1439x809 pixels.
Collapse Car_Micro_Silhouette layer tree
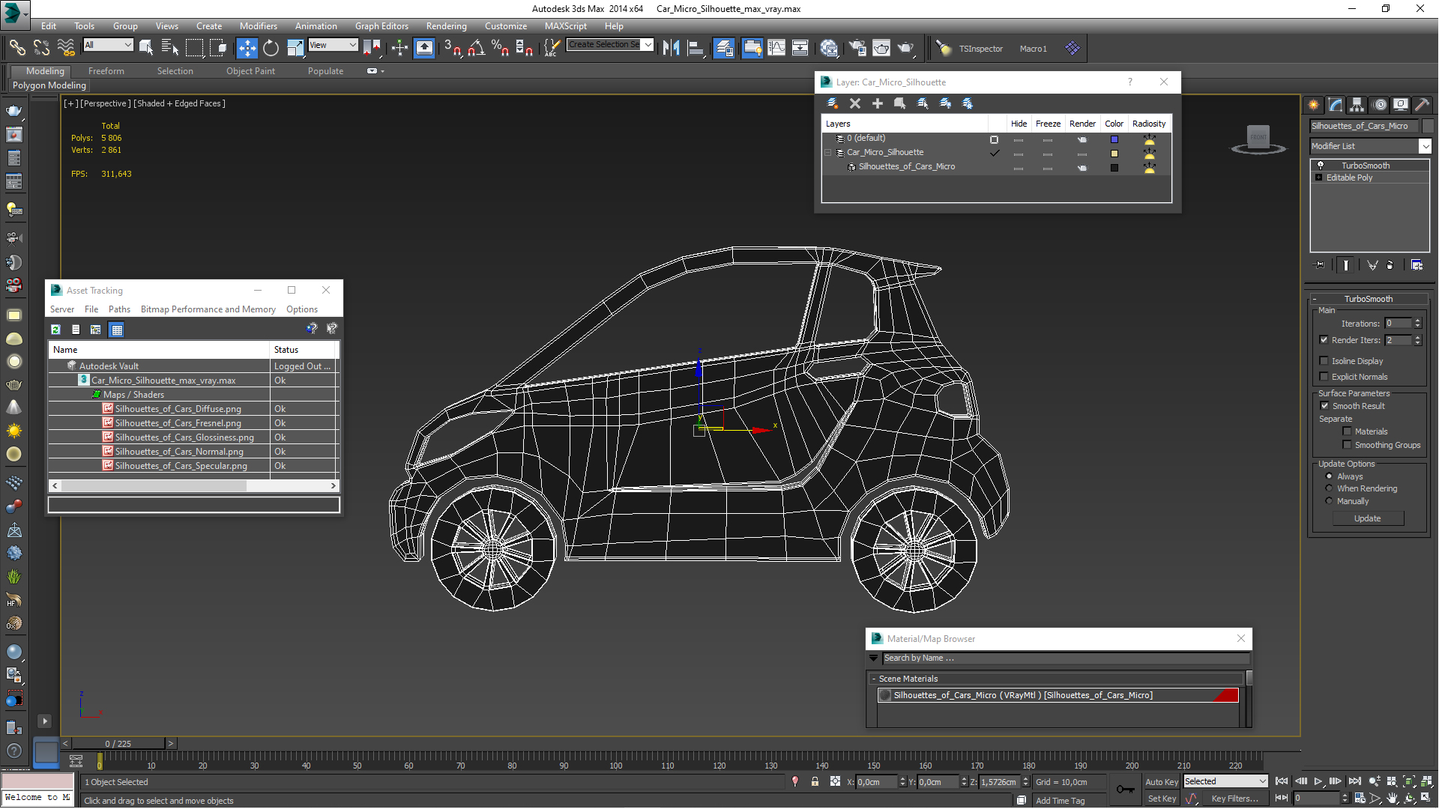(x=828, y=152)
